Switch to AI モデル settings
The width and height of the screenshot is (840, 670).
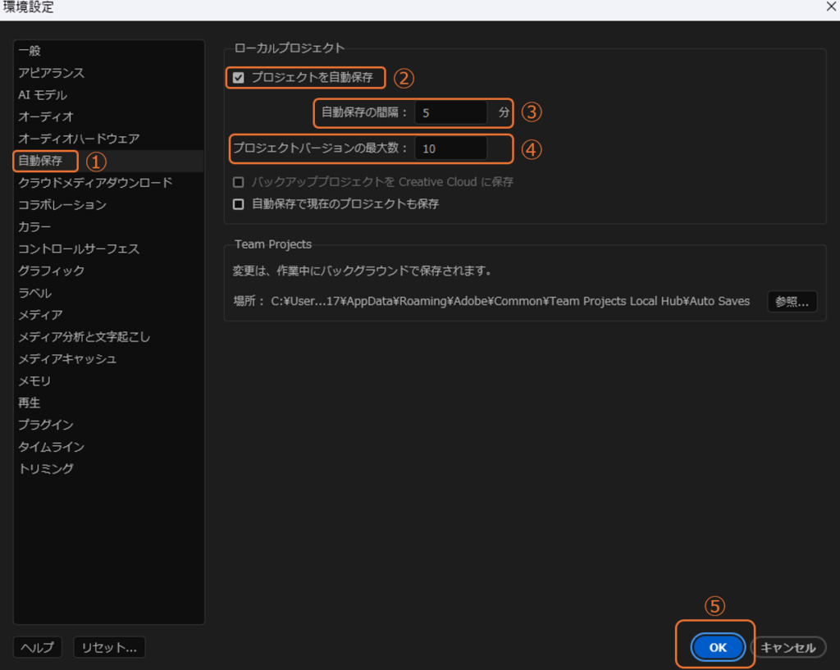click(x=43, y=95)
